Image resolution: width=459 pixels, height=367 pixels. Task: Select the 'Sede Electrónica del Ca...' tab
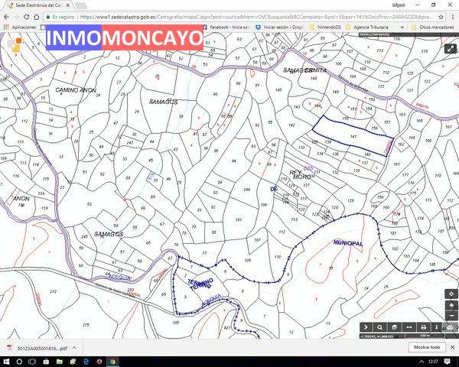(39, 5)
